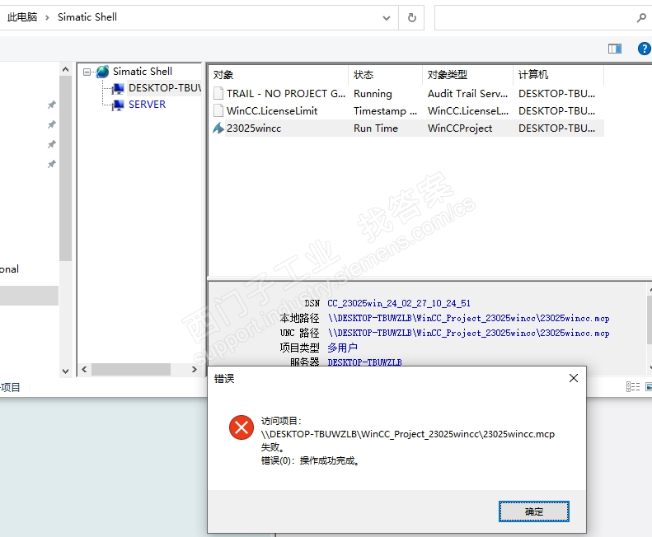Sort by 对象类型 column header
Screen dimensions: 652x537
[x=468, y=75]
